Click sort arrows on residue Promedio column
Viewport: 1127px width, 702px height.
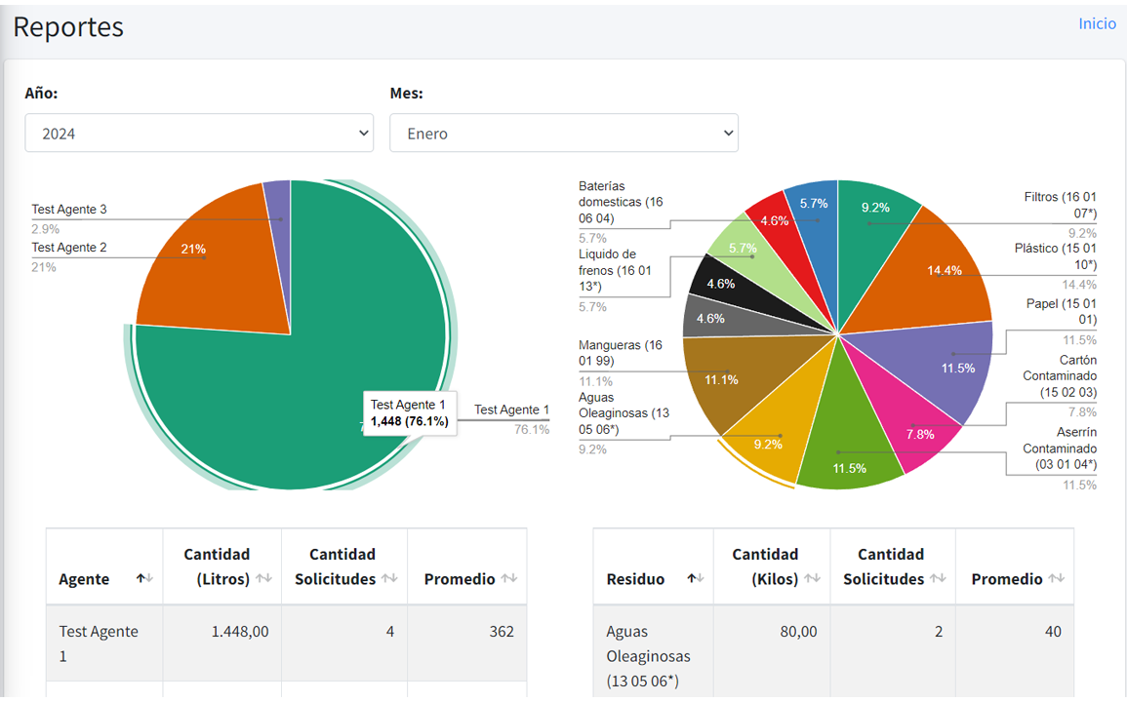point(1056,579)
